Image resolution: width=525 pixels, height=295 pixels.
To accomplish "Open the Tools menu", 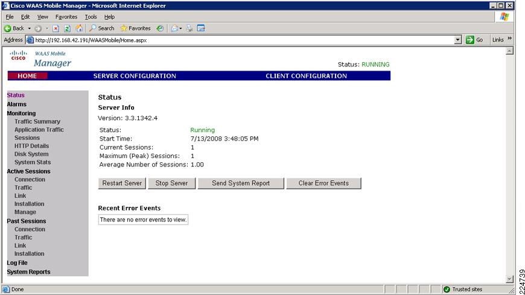I will pyautogui.click(x=91, y=17).
